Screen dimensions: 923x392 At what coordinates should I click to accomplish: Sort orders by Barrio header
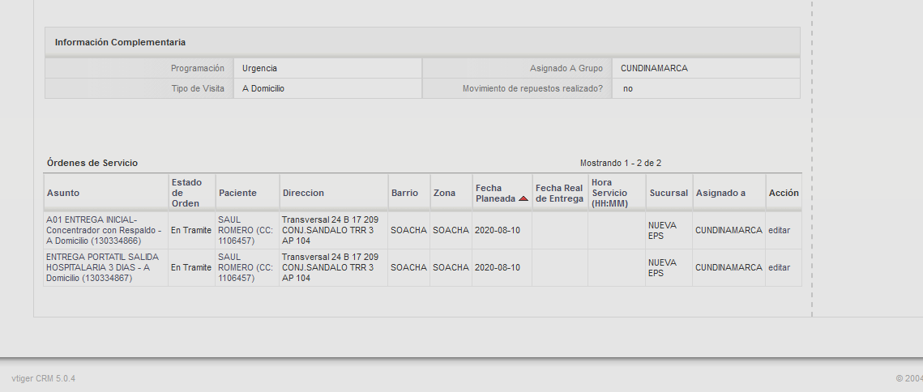(404, 193)
